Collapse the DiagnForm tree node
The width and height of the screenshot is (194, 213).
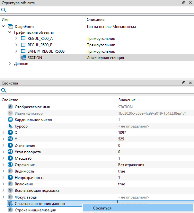coord(4,26)
